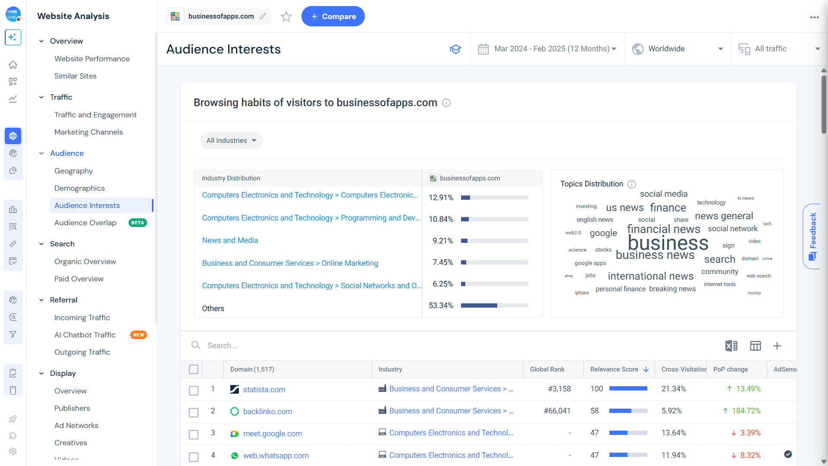Check the meet.google.com row checkbox

click(194, 435)
